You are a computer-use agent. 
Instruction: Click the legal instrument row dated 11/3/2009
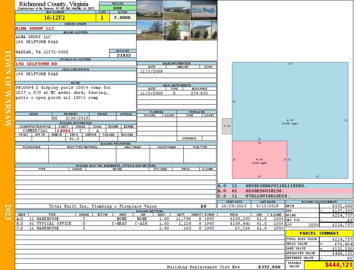(x=177, y=93)
